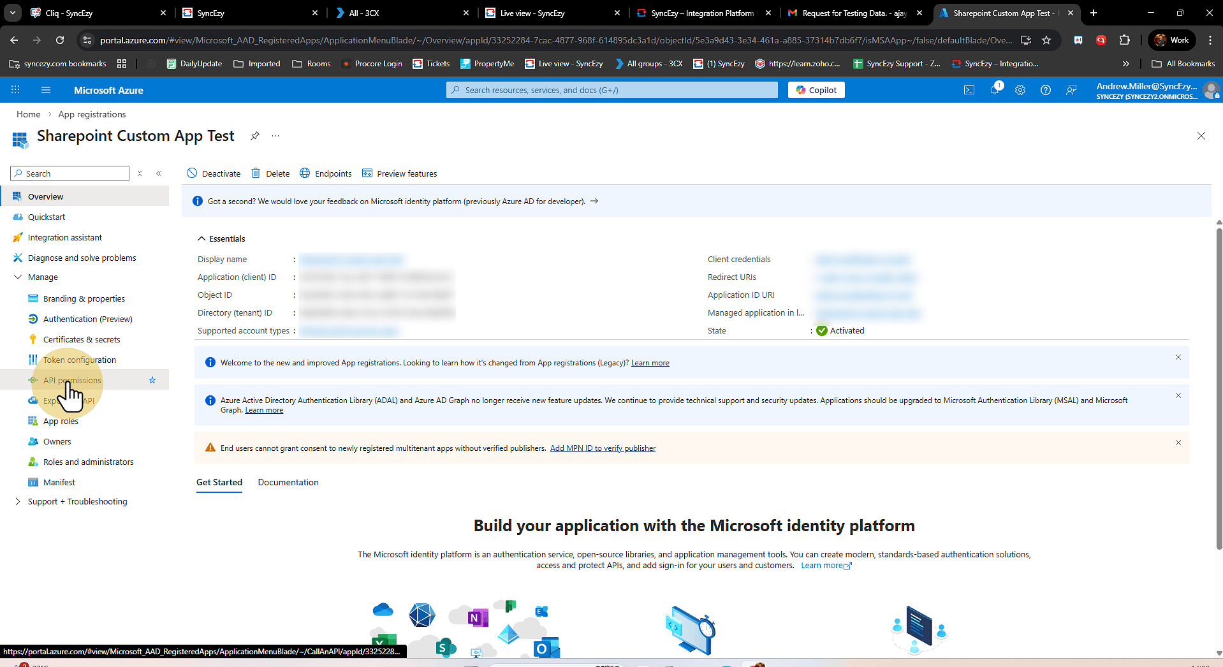Viewport: 1223px width, 667px height.
Task: Switch to the Documentation tab
Action: pyautogui.click(x=288, y=482)
